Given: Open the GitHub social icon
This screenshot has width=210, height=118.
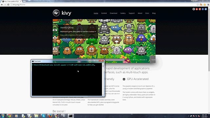Looking at the screenshot, I should (194, 9).
